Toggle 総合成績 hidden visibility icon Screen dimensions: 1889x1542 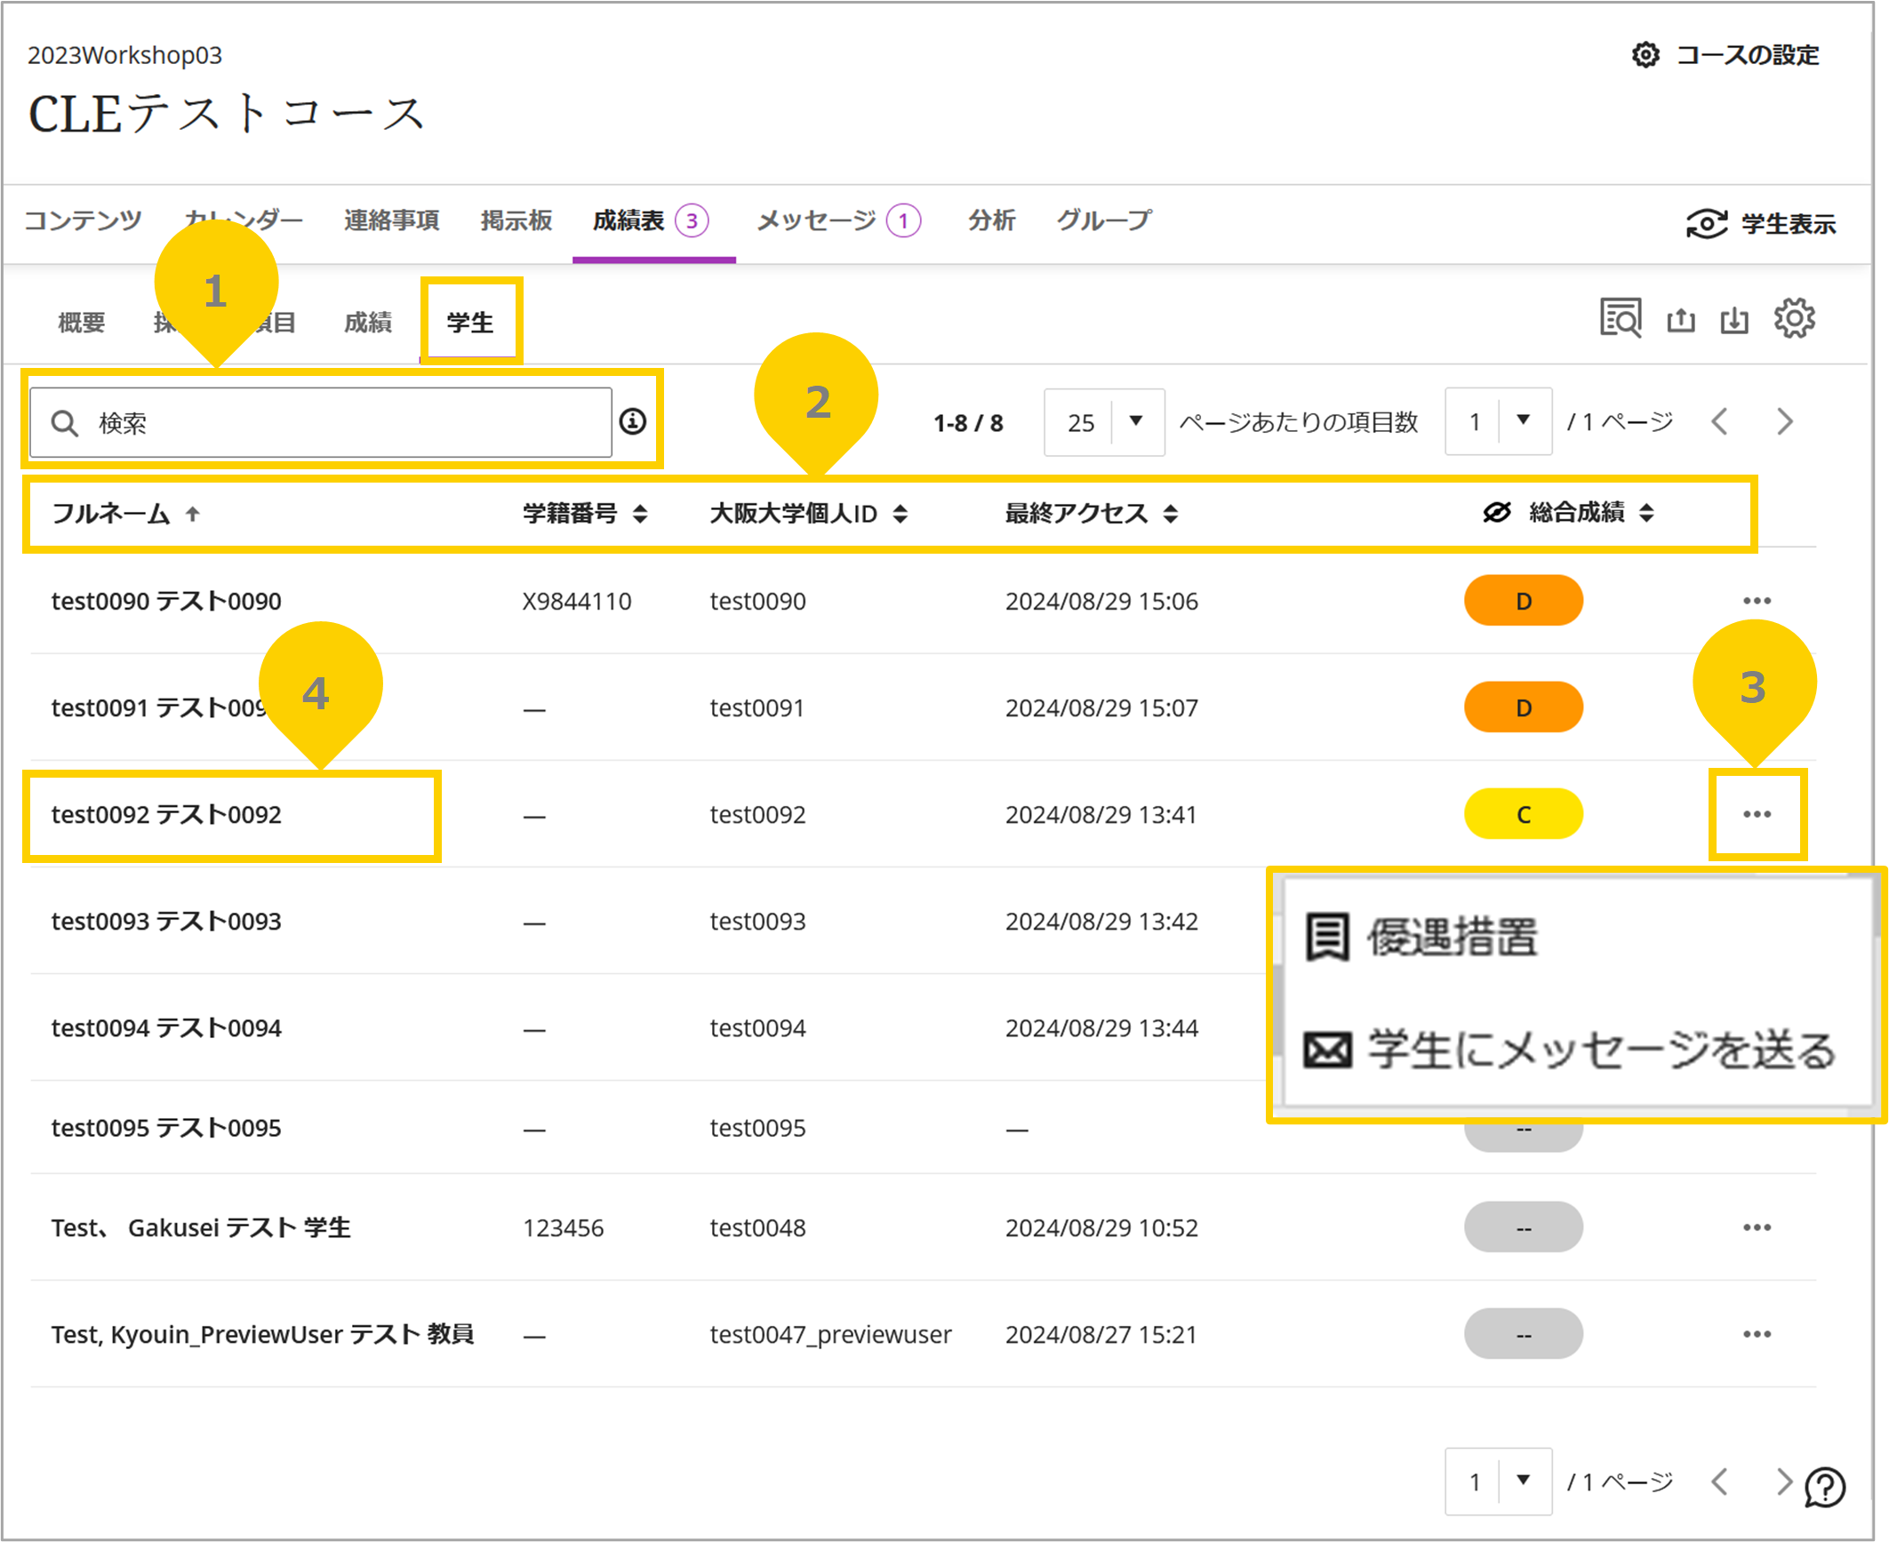coord(1497,513)
